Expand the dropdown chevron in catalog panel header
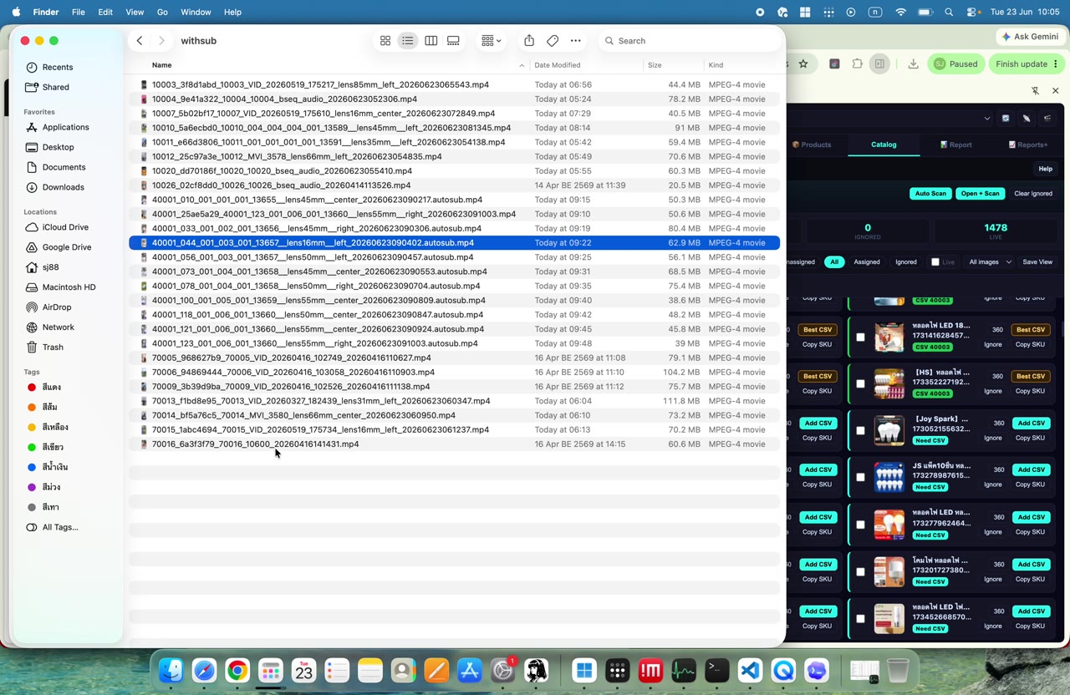This screenshot has height=695, width=1070. [986, 119]
